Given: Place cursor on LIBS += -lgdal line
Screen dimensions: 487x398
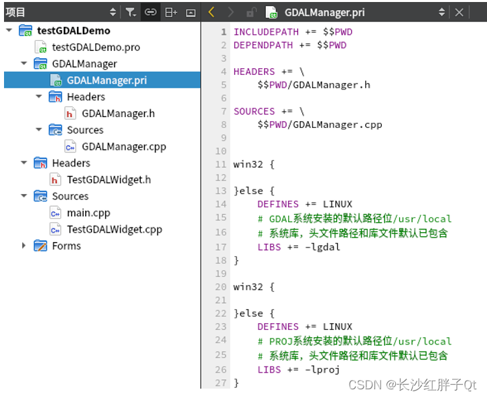Looking at the screenshot, I should [299, 247].
